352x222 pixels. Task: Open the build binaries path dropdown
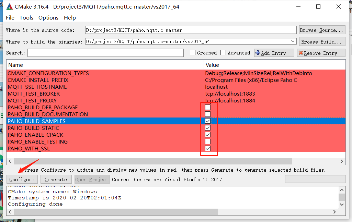[294, 41]
